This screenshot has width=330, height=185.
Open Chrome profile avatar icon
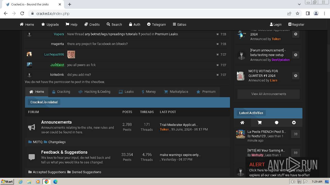pos(316,13)
